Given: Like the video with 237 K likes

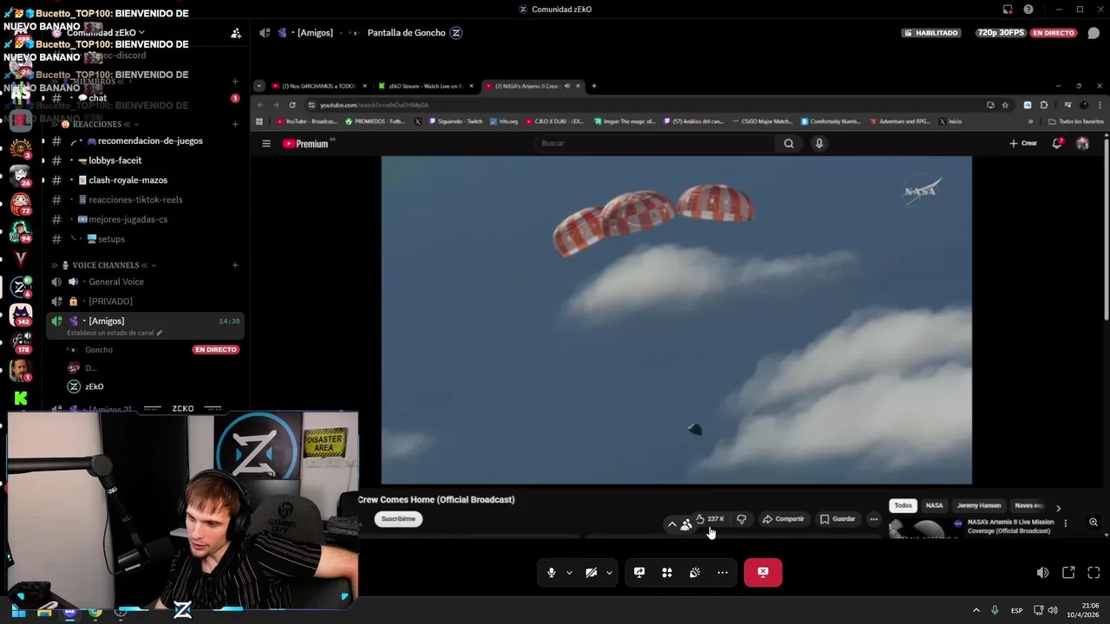Looking at the screenshot, I should [710, 519].
